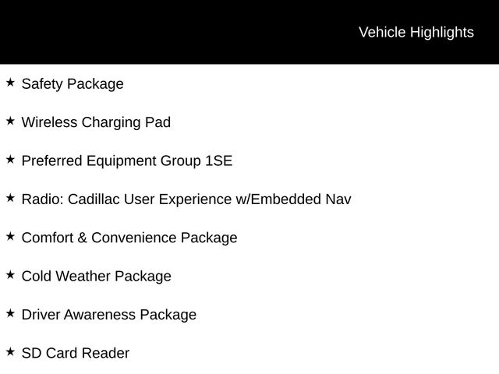This screenshot has height=374, width=499.
Task: Click the 1SE code in the equipment group line
Action: pos(218,161)
